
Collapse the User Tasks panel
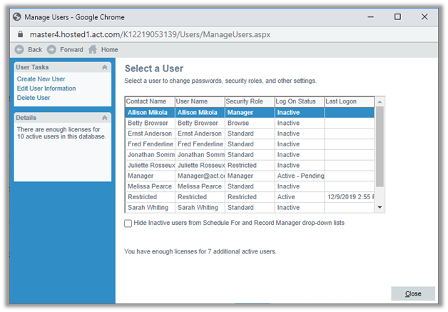coord(105,67)
